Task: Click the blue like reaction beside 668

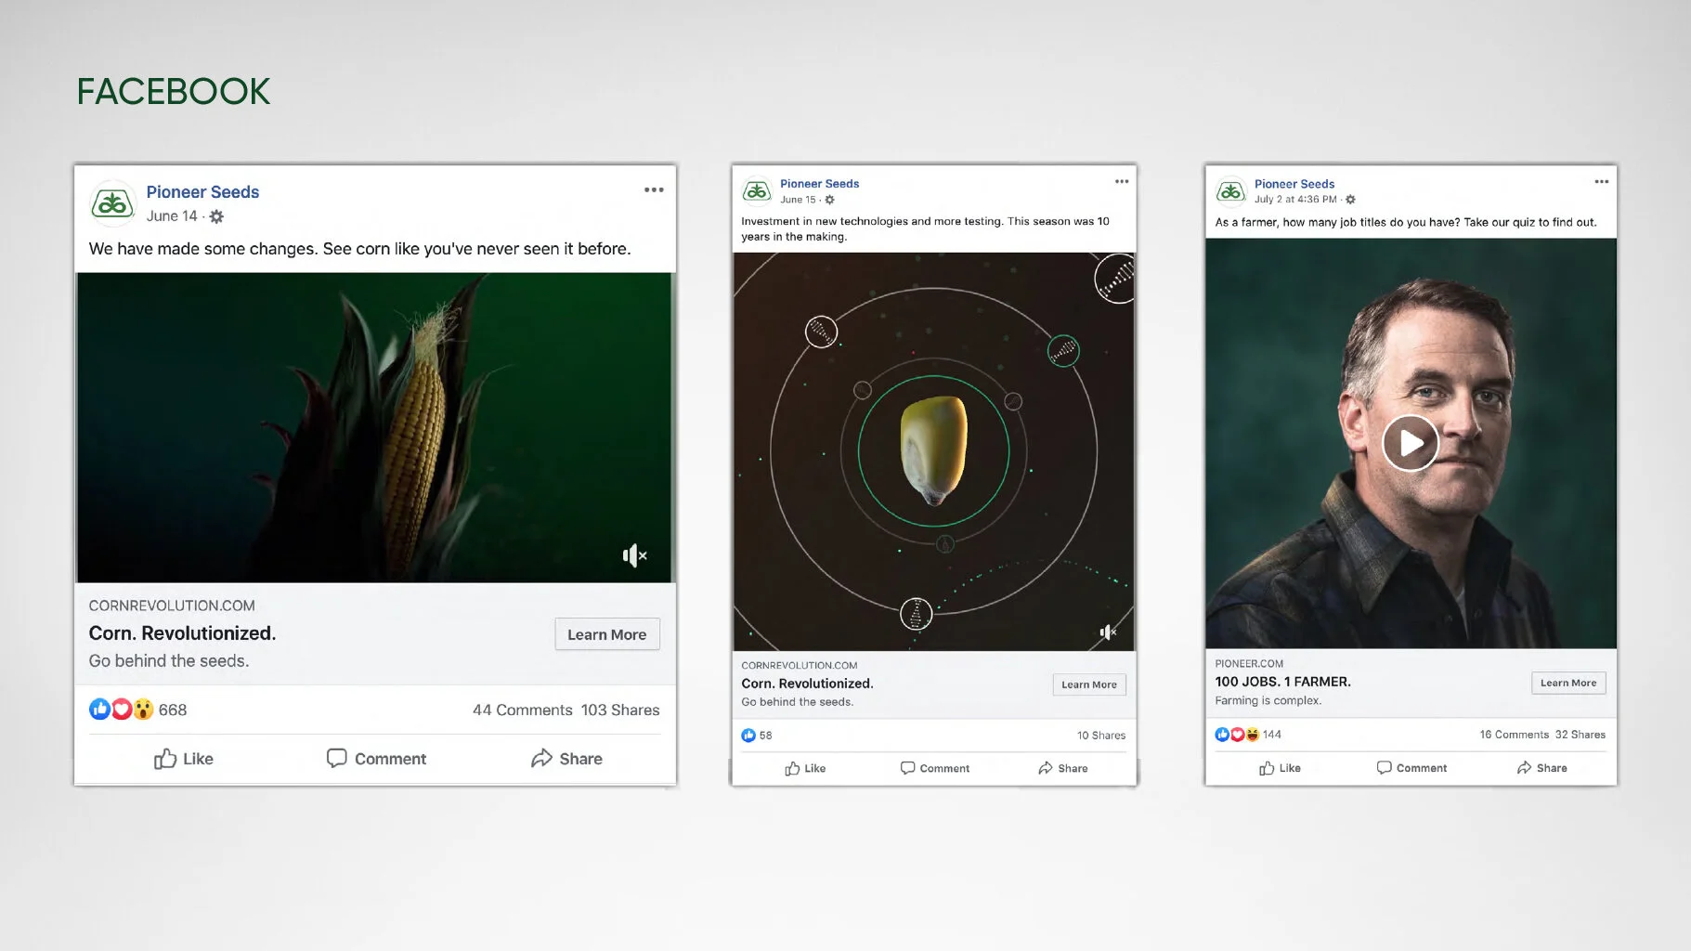Action: [100, 710]
